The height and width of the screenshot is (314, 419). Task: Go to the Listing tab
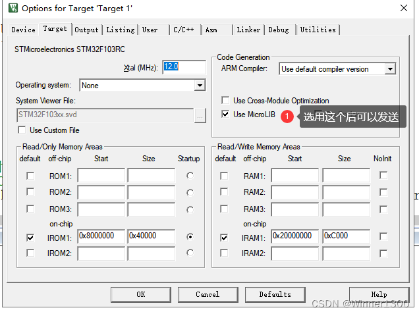pyautogui.click(x=121, y=30)
